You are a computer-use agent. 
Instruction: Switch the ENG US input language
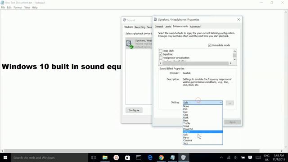[x=267, y=157]
